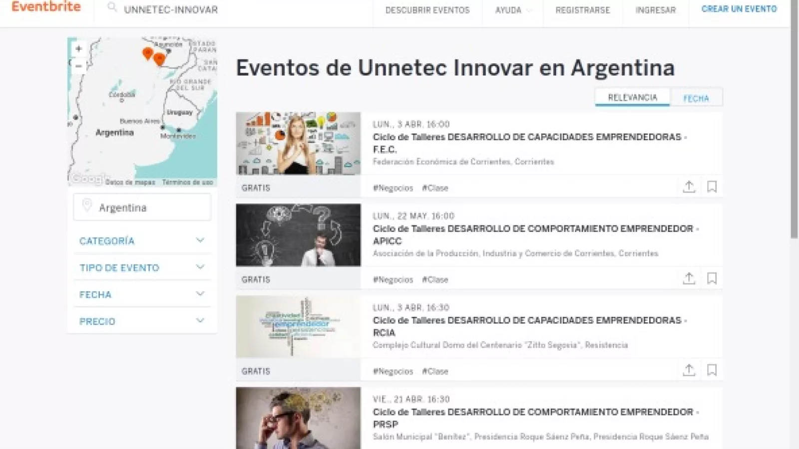Click the search magnifier icon

click(x=112, y=8)
